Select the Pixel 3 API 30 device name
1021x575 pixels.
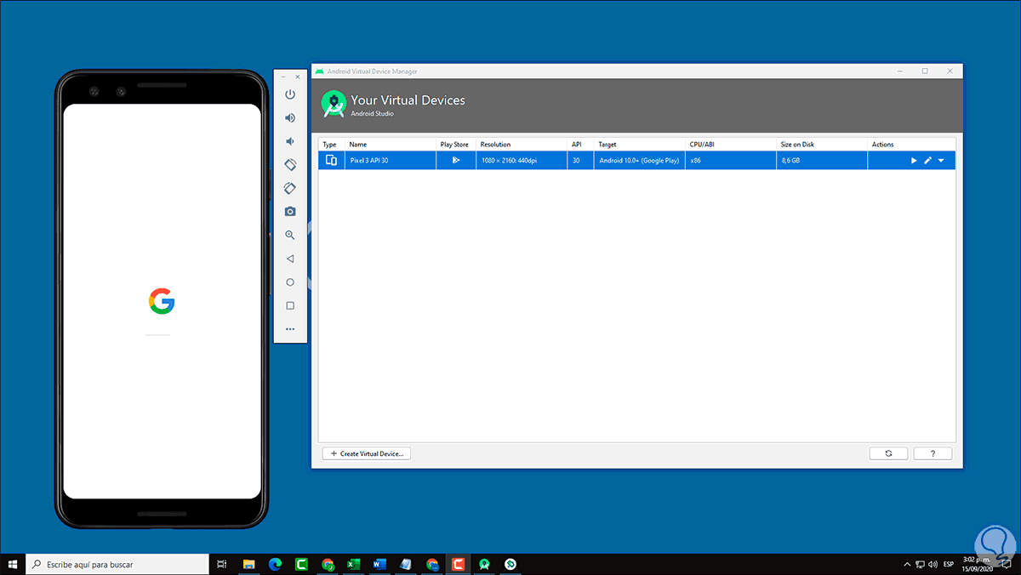pyautogui.click(x=369, y=160)
